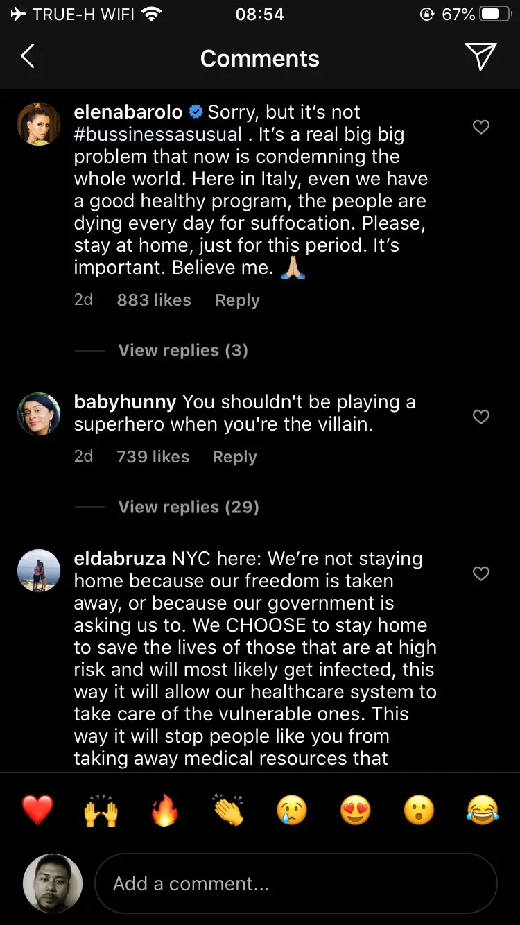Insert the fire emoji
The height and width of the screenshot is (925, 520).
tap(164, 810)
